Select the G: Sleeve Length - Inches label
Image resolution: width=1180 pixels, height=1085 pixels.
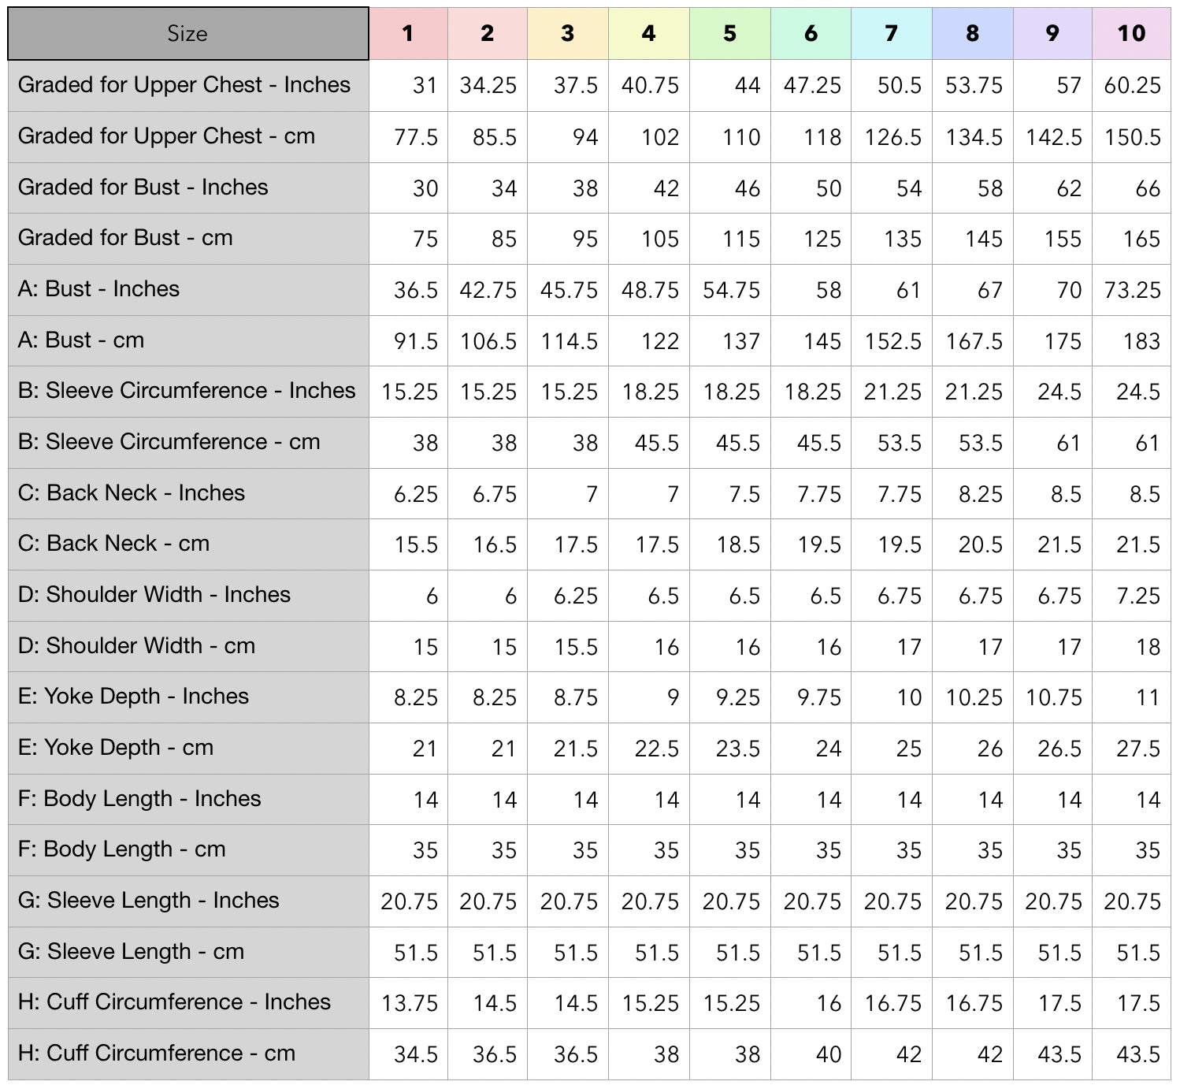click(x=148, y=901)
